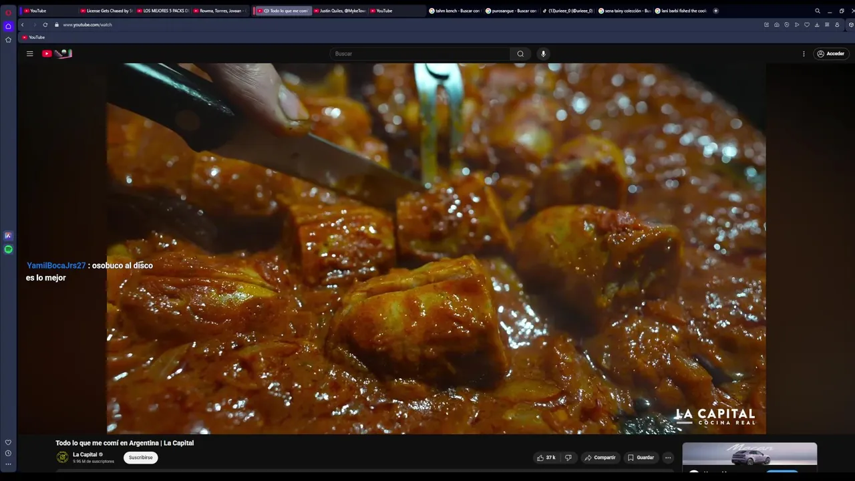Click the YamilBocaJrs27 username in chat overlay

56,265
